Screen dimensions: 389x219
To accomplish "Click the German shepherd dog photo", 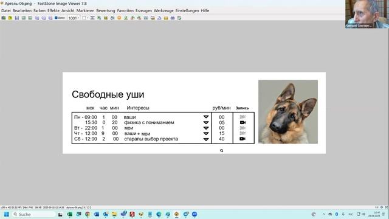I will (288, 112).
